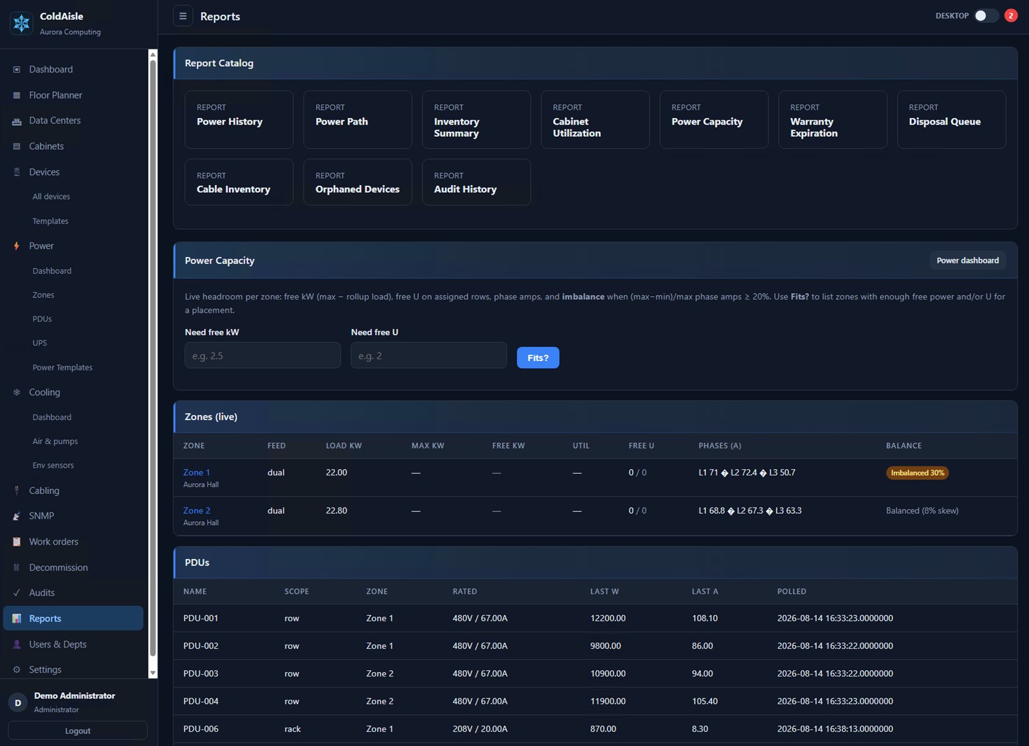Open Power Zones submenu item
Viewport: 1029px width, 746px height.
pos(43,295)
